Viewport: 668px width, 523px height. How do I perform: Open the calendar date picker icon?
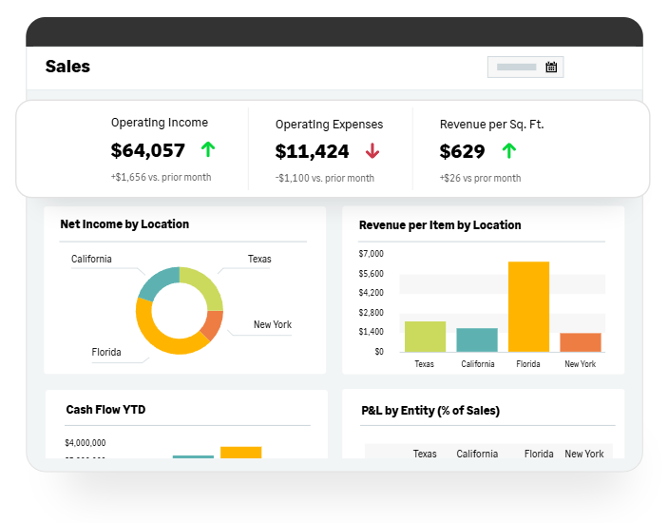tap(551, 67)
